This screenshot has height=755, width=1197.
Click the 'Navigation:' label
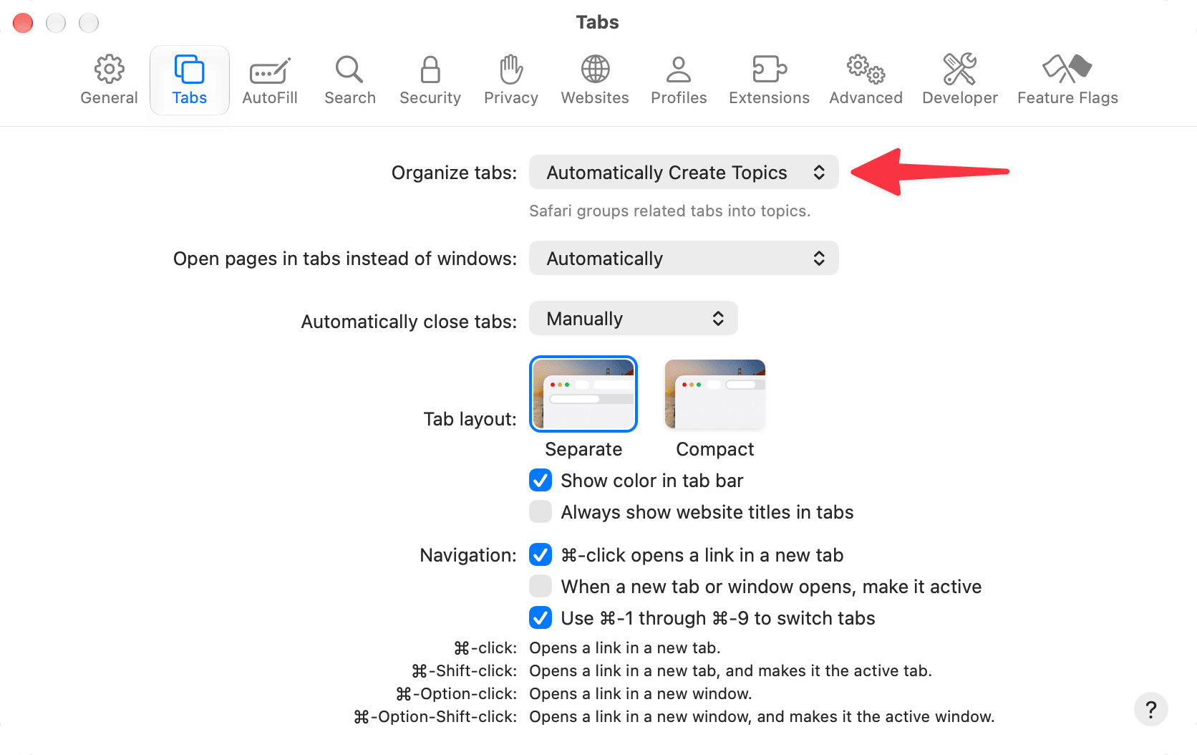point(468,555)
